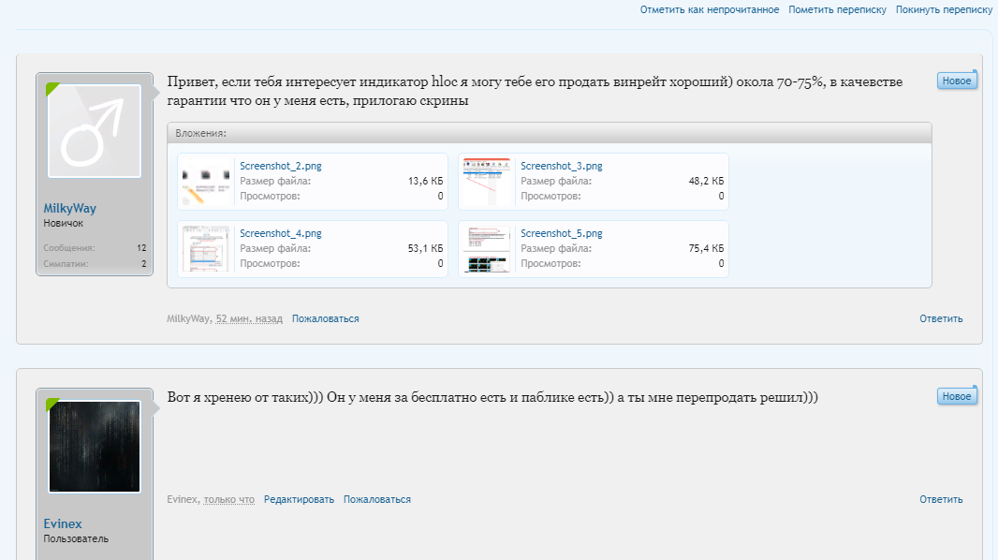Click the '53,1 КБ' file size value

[425, 249]
